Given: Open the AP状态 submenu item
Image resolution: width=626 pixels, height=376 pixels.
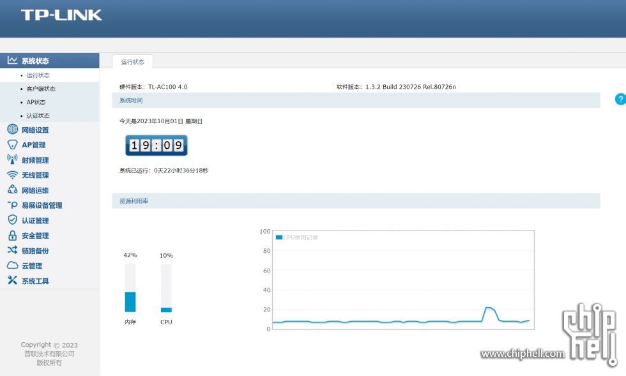Looking at the screenshot, I should tap(36, 102).
